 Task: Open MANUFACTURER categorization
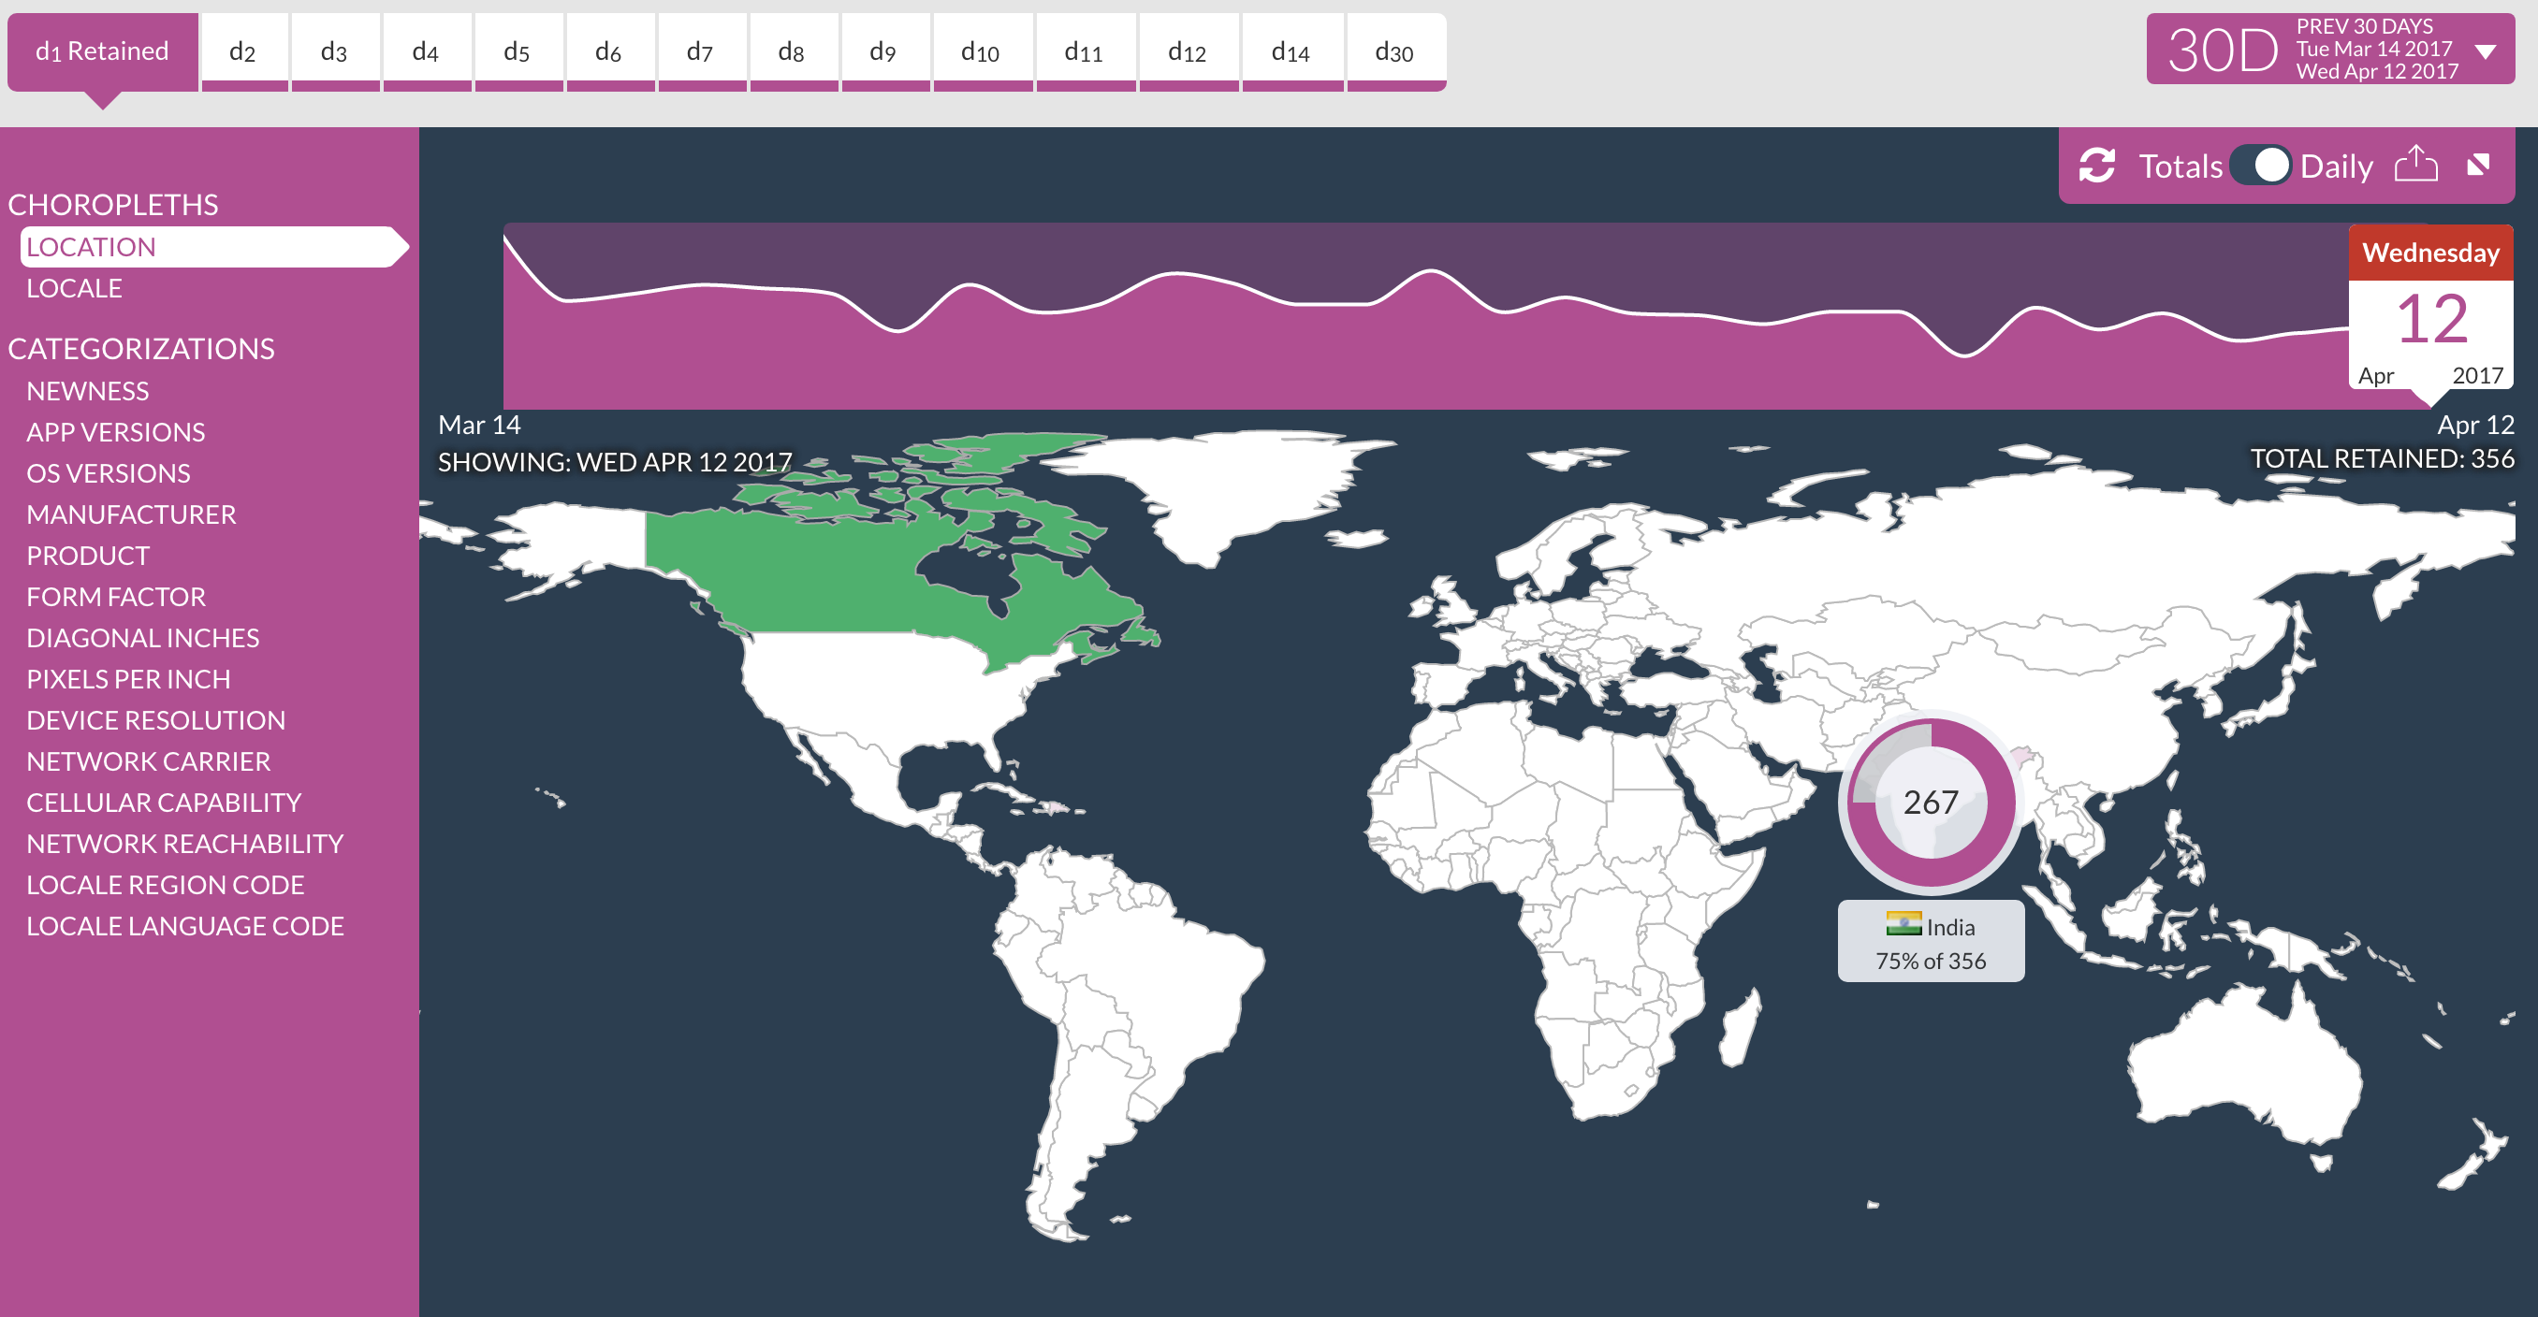[131, 515]
